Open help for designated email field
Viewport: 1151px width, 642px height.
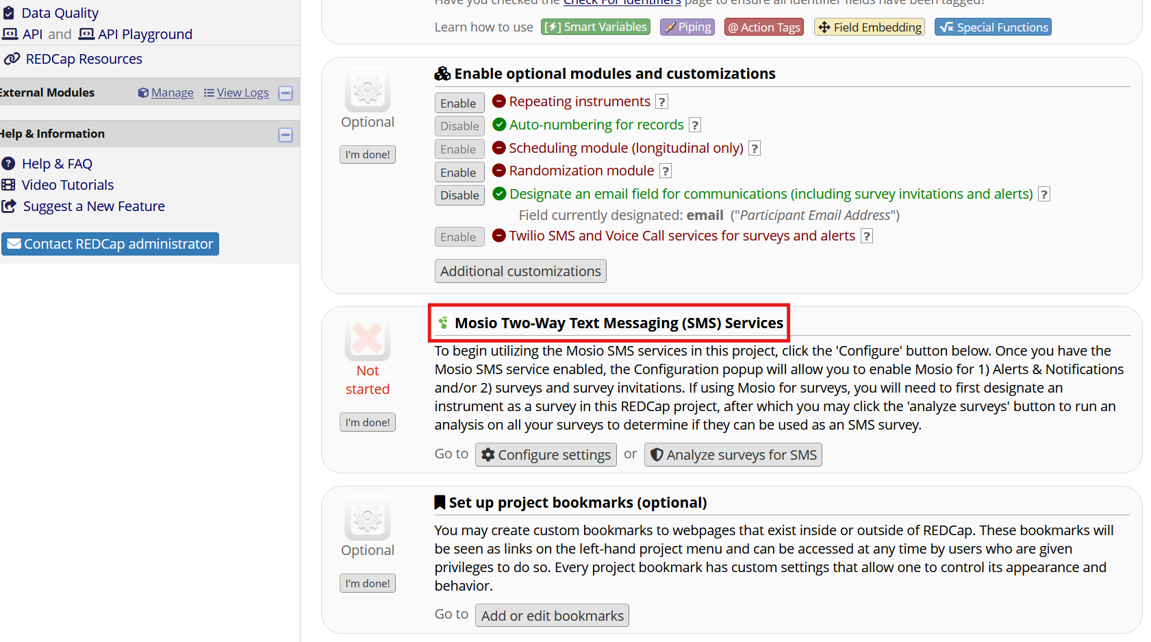tap(1044, 195)
